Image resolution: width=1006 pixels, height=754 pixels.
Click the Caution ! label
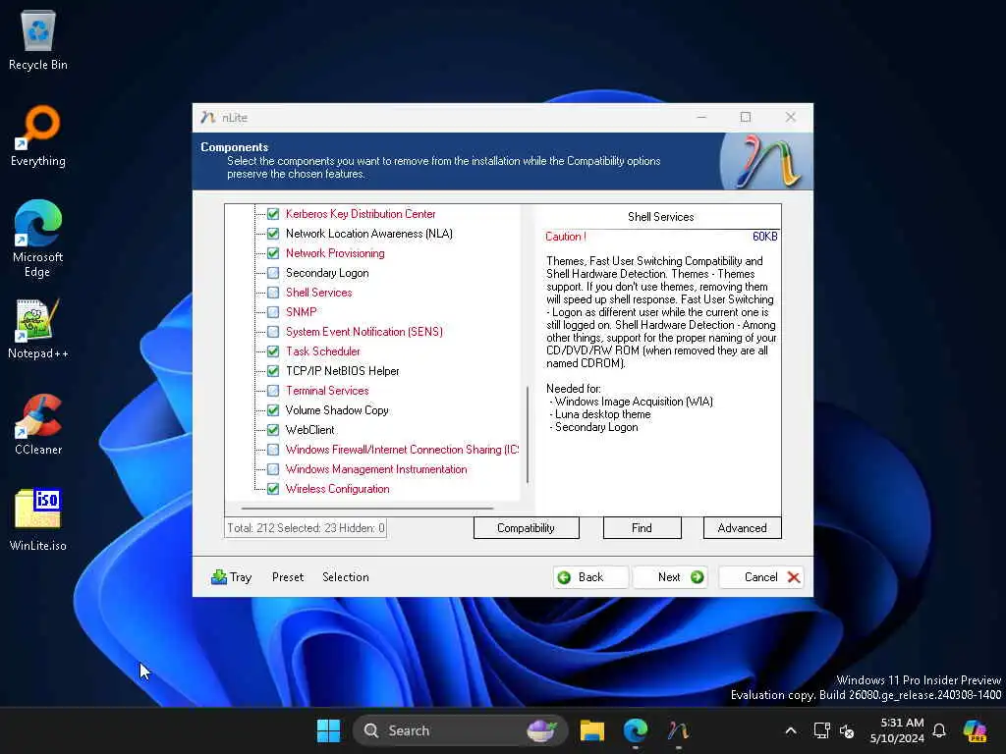[x=565, y=237]
